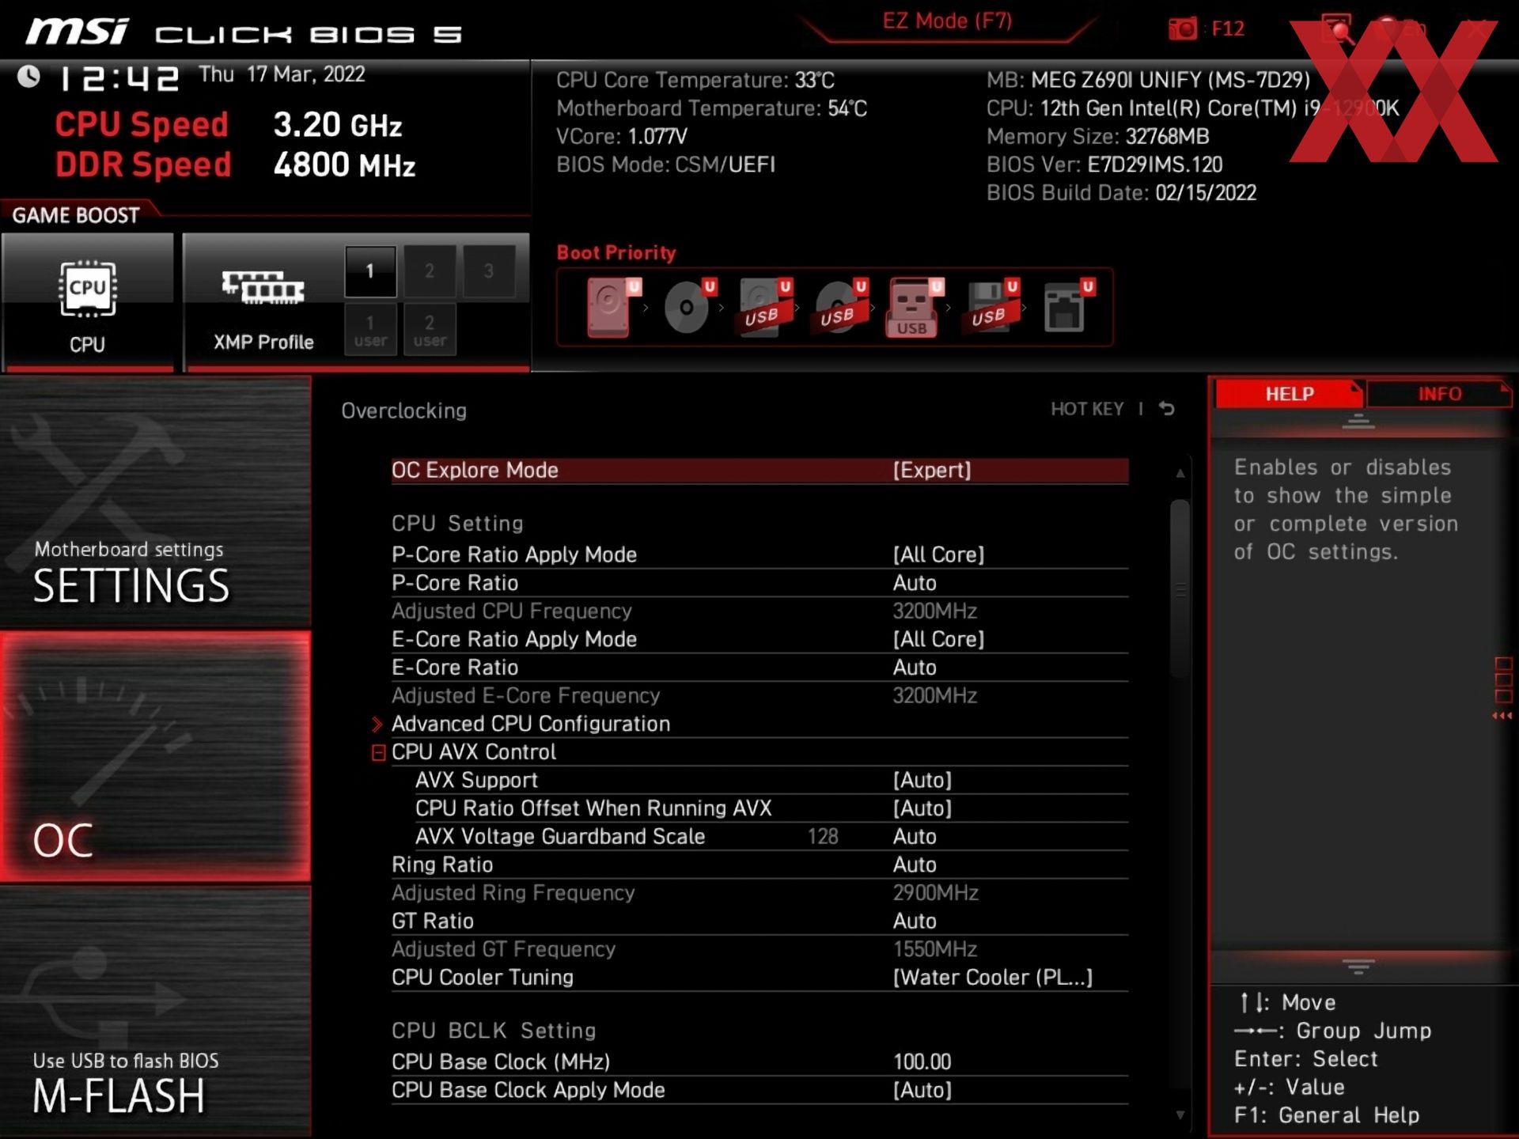Click CPU Base Clock (MHz) 100.00 field

pyautogui.click(x=759, y=1061)
